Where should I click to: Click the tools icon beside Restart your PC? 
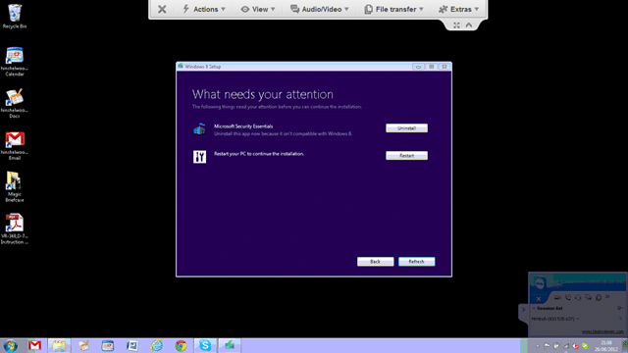click(x=199, y=157)
